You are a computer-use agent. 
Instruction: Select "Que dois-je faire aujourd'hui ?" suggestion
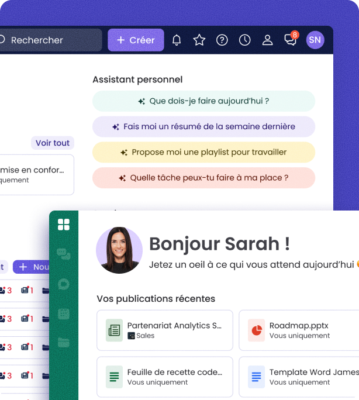(203, 101)
